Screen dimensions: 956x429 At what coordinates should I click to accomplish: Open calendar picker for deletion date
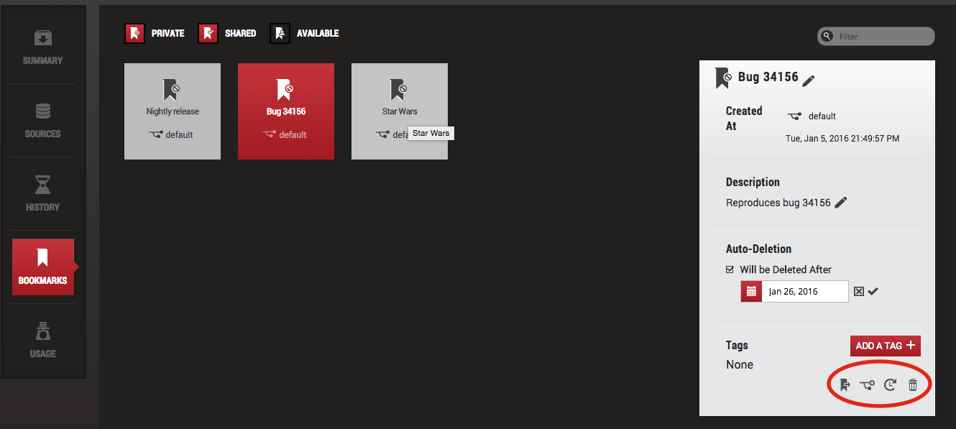751,292
